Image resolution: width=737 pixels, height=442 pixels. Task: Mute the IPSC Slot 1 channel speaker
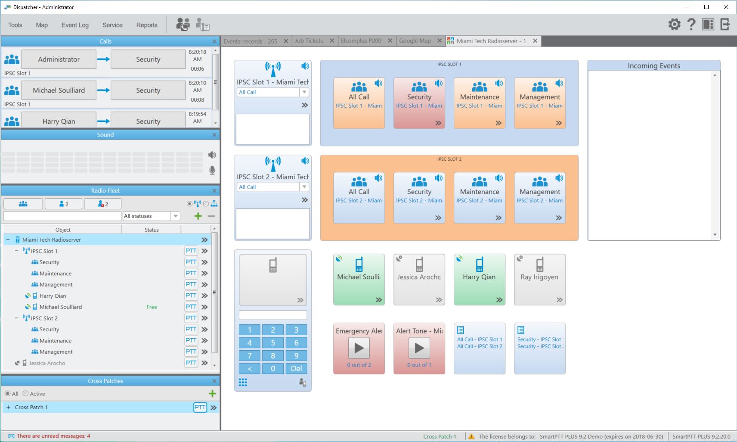(x=305, y=66)
